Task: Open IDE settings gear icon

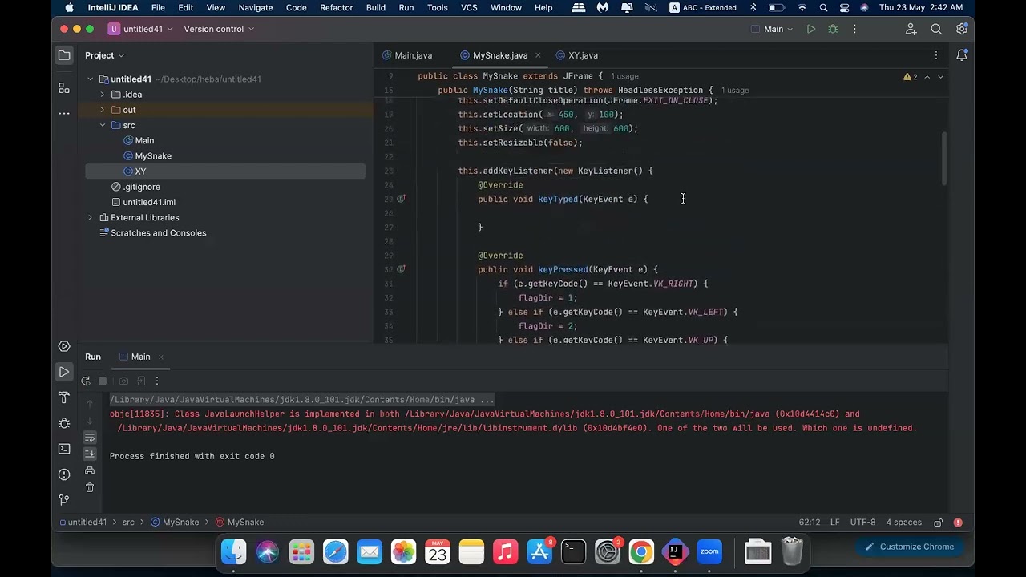Action: click(962, 29)
